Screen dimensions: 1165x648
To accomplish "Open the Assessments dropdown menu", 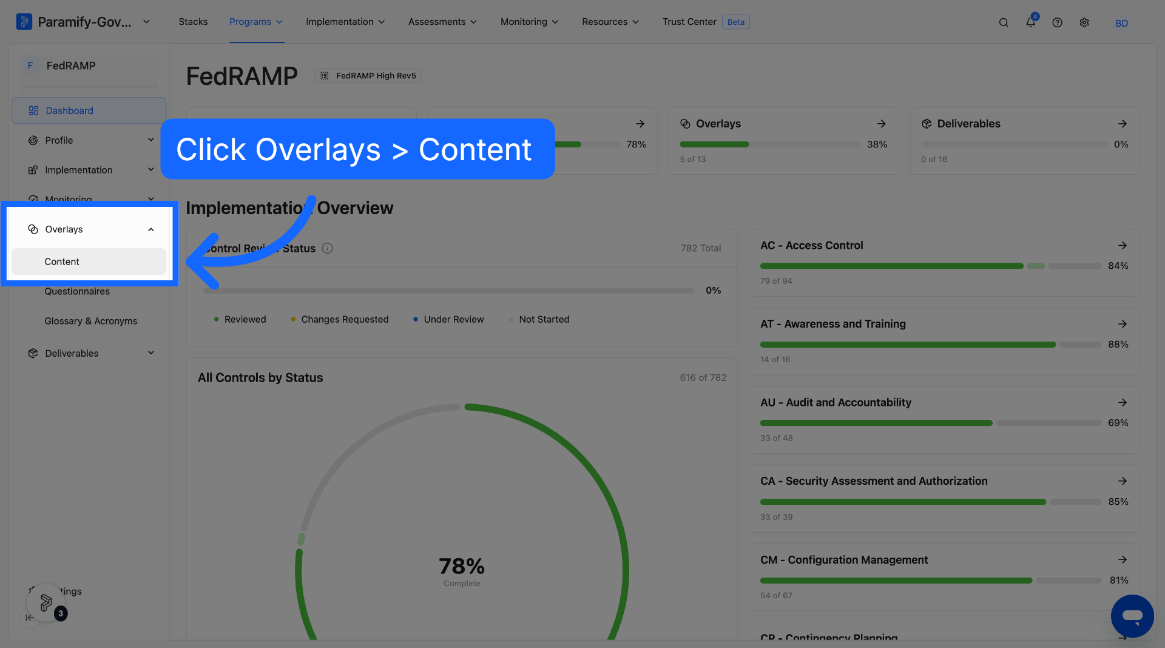I will tap(442, 22).
